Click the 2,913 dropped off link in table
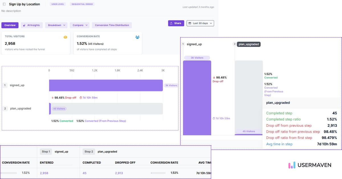342x179 pixels. tap(119, 173)
